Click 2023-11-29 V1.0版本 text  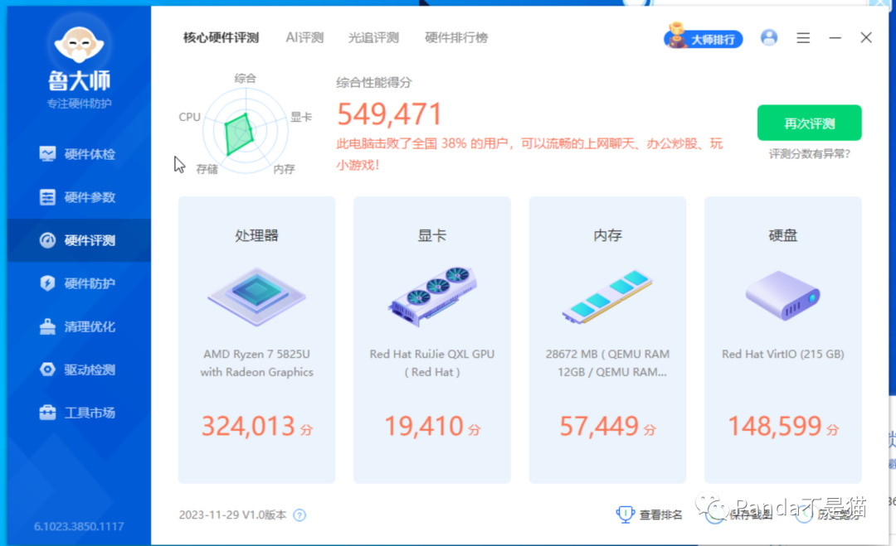point(232,515)
